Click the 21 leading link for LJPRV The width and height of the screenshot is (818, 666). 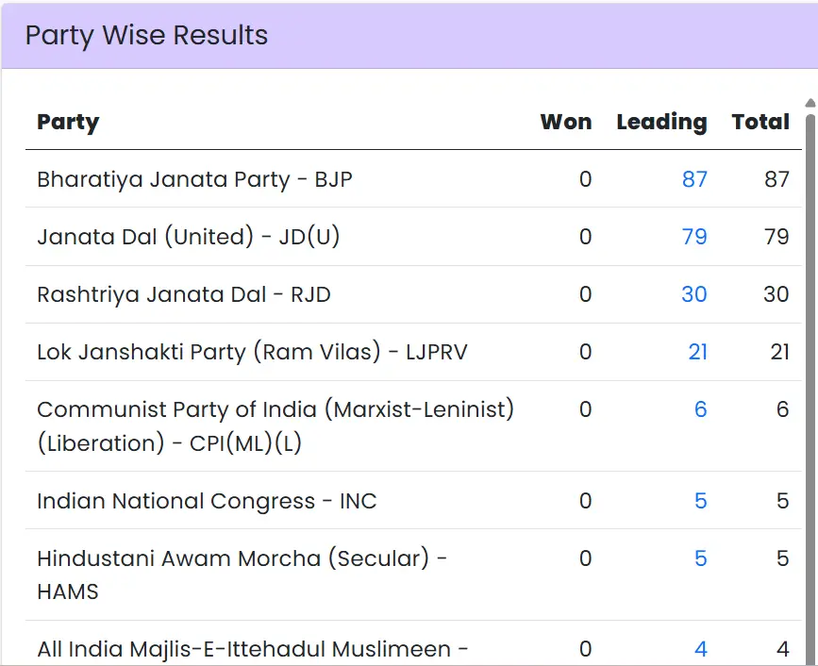tap(700, 352)
